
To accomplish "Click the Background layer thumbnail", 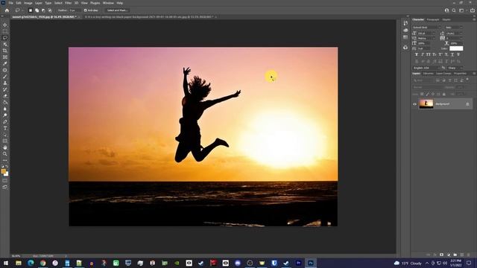I will 426,104.
